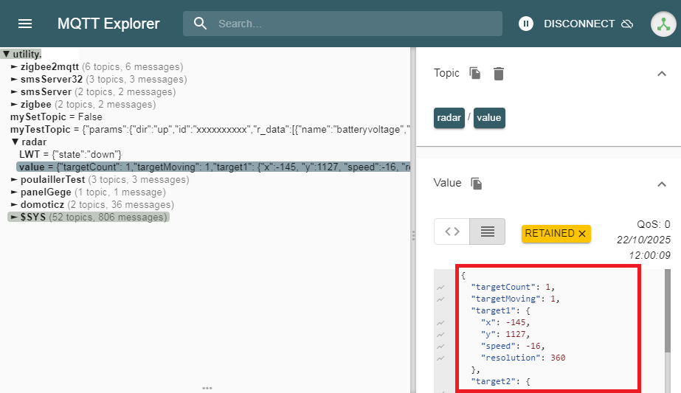Select the LWT state down entry
The height and width of the screenshot is (393, 681).
70,154
